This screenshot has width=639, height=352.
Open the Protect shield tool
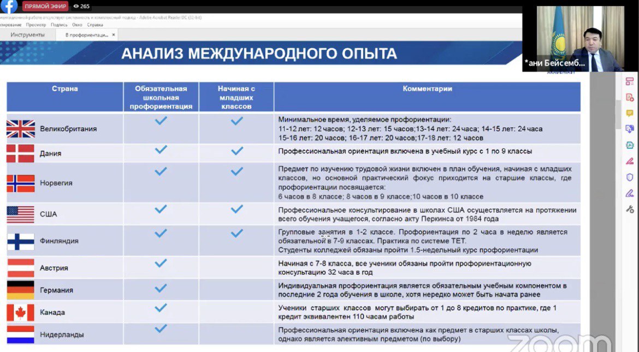coord(630,177)
